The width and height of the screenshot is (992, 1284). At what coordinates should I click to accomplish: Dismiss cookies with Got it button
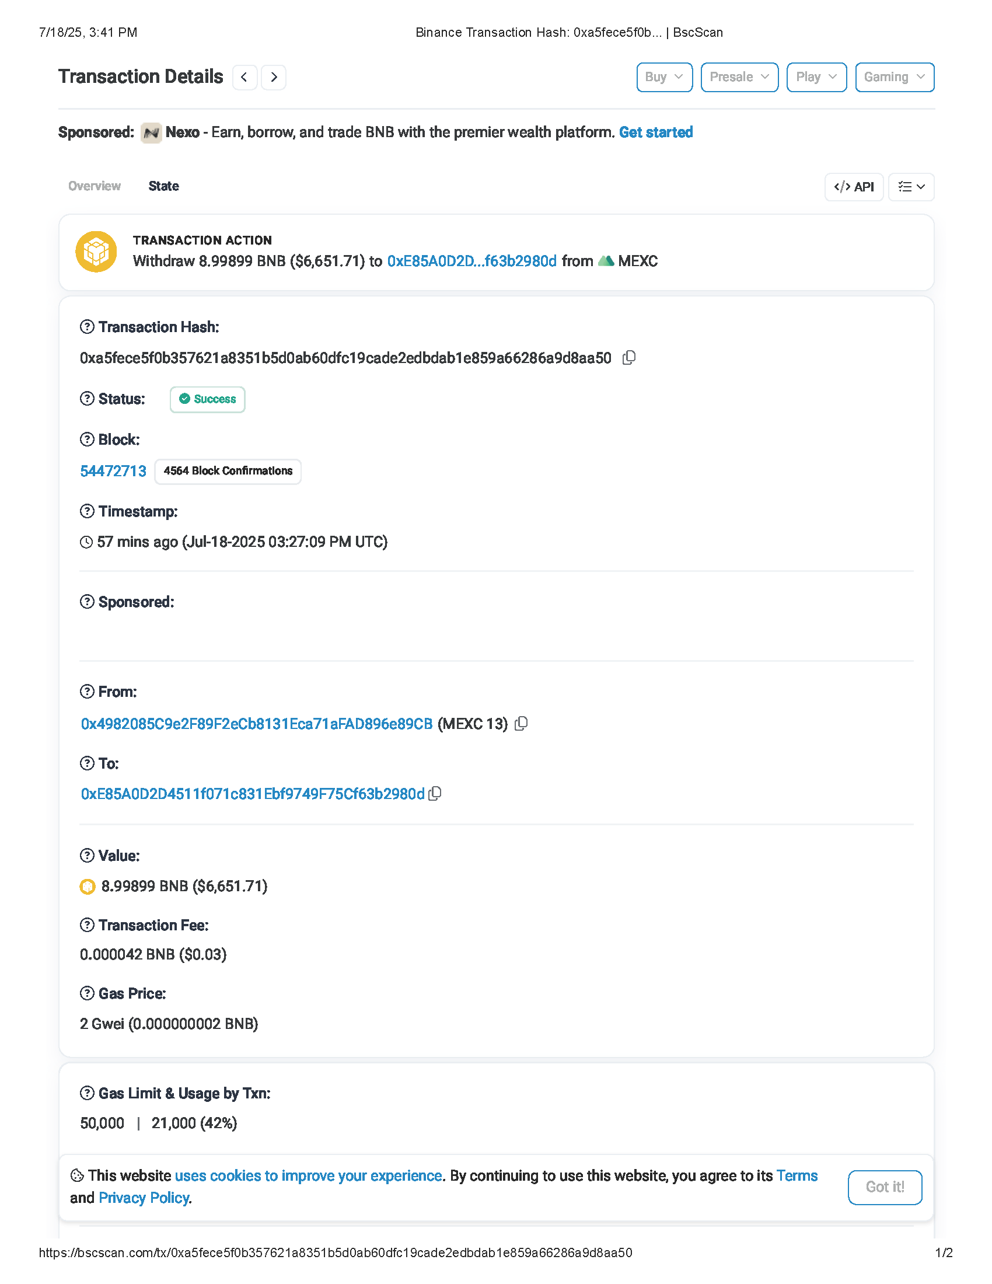coord(885,1187)
